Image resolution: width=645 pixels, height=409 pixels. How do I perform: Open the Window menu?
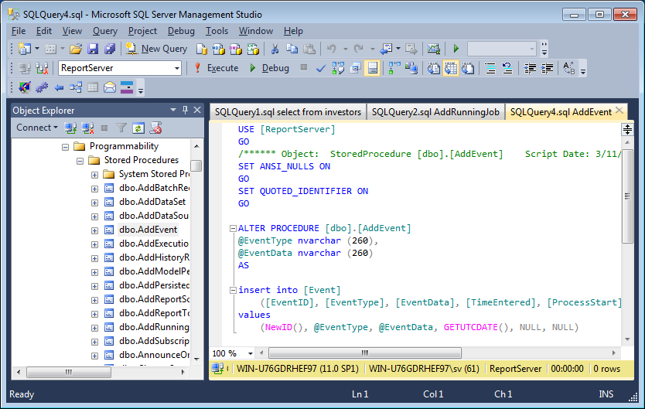(x=256, y=31)
